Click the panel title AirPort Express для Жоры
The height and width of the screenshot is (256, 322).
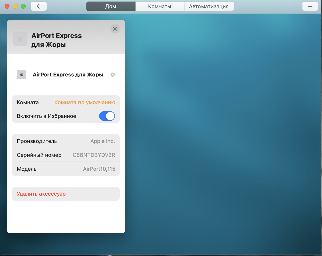click(57, 40)
